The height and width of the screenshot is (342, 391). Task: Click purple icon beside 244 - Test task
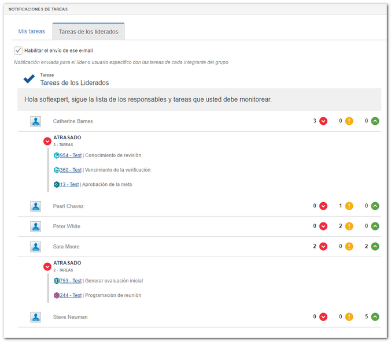point(57,295)
